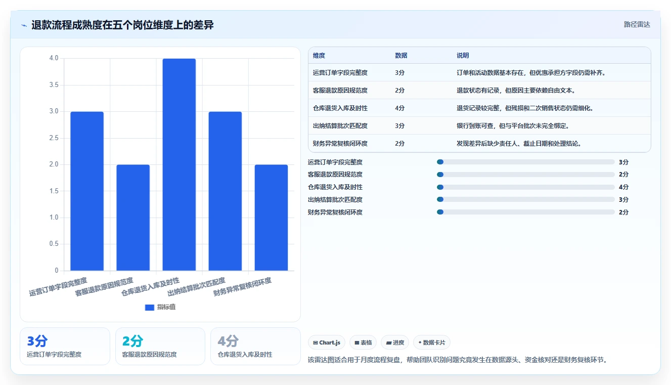Screen dimensions: 671x385
Task: Click the 数据卡片 tag chip
Action: tap(431, 343)
